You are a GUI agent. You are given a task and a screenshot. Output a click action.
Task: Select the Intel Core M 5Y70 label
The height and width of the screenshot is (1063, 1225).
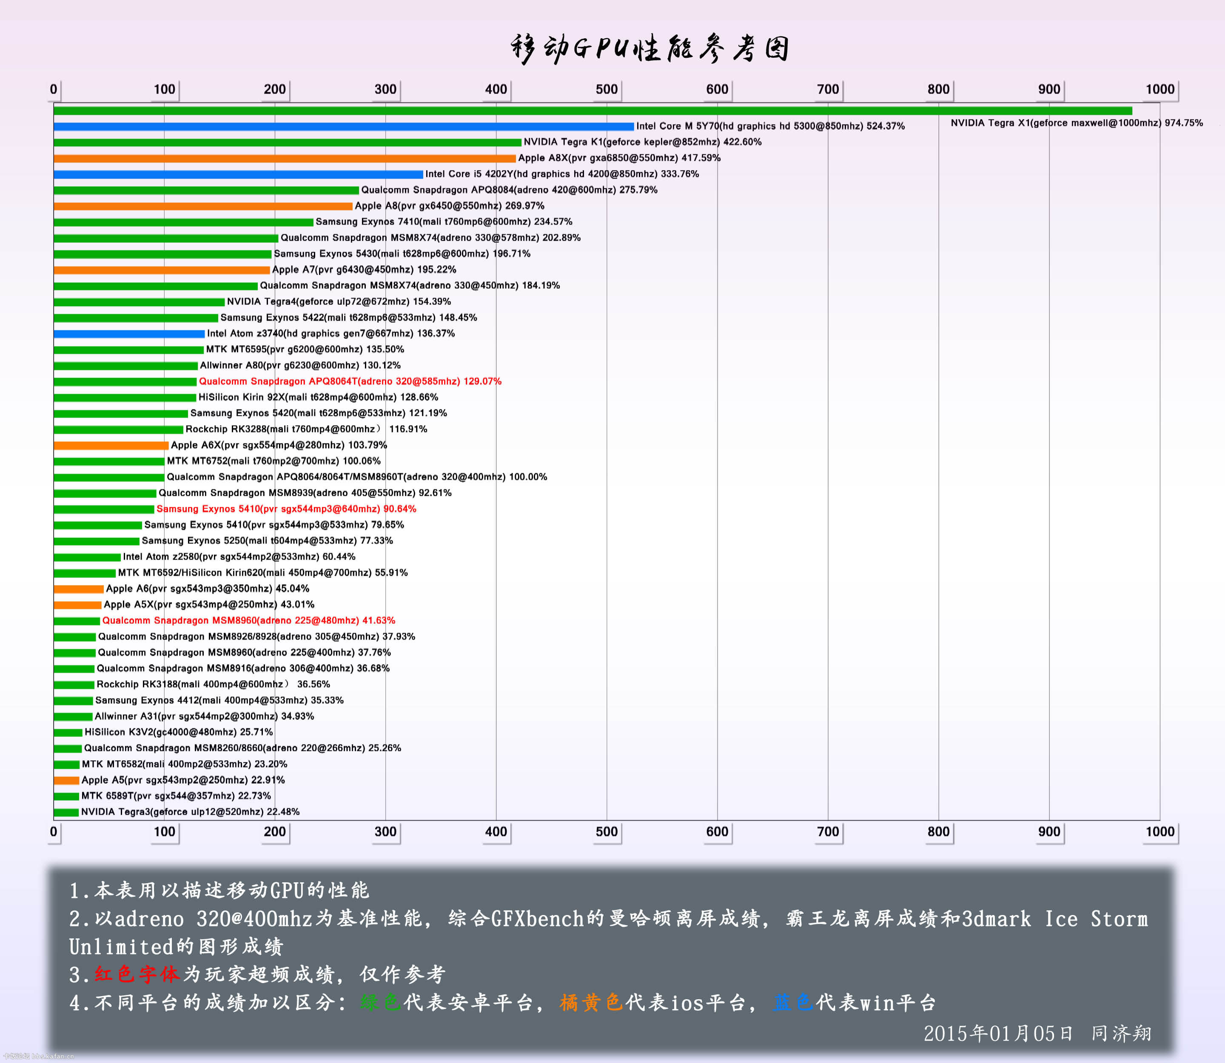click(x=770, y=126)
